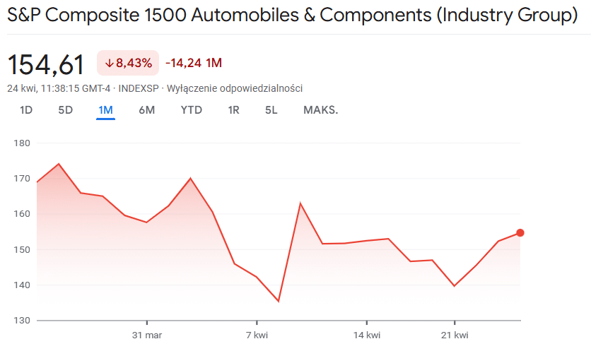Show the MAKS. full history range

[x=320, y=110]
